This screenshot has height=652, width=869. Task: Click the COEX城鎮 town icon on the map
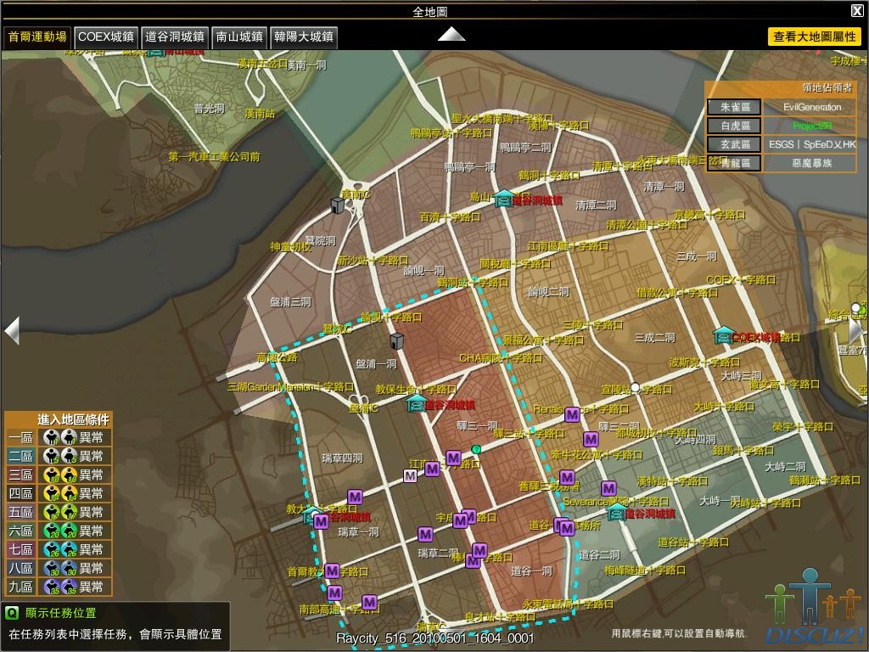tap(722, 334)
